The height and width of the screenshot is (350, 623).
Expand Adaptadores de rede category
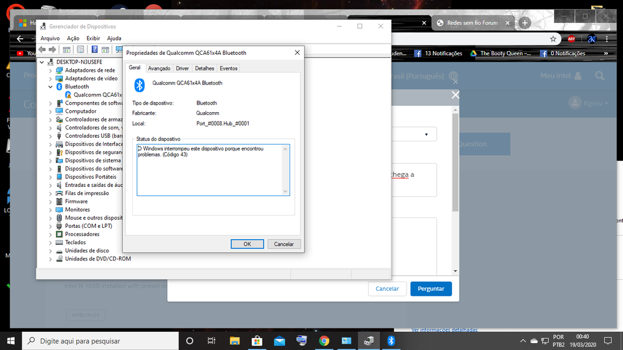[51, 70]
